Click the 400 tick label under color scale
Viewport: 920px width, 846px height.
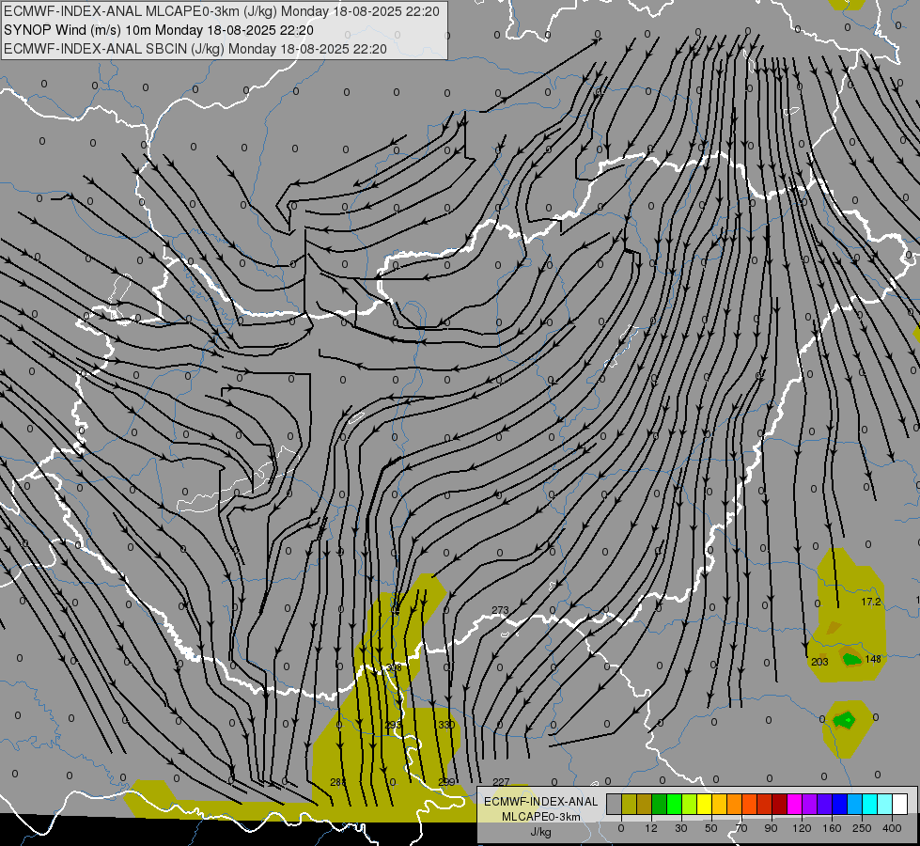pos(892,828)
